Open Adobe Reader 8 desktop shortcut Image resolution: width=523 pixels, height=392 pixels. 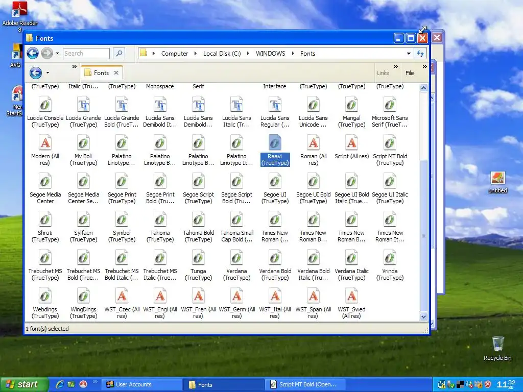tap(20, 17)
